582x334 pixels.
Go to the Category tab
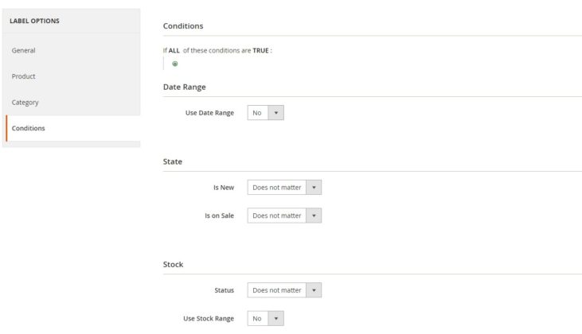[25, 103]
